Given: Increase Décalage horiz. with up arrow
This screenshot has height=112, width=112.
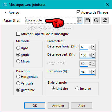Looking at the screenshot, I should pyautogui.click(x=90, y=46).
